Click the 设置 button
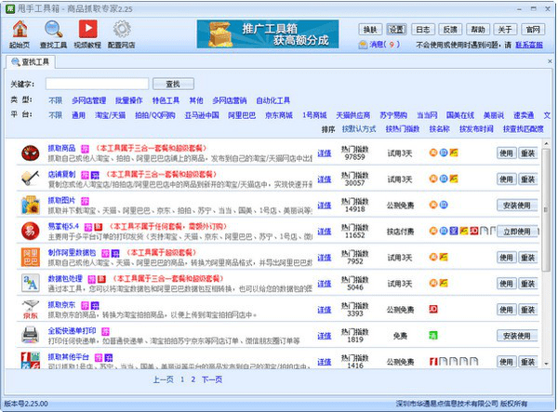The image size is (558, 412). tap(396, 30)
